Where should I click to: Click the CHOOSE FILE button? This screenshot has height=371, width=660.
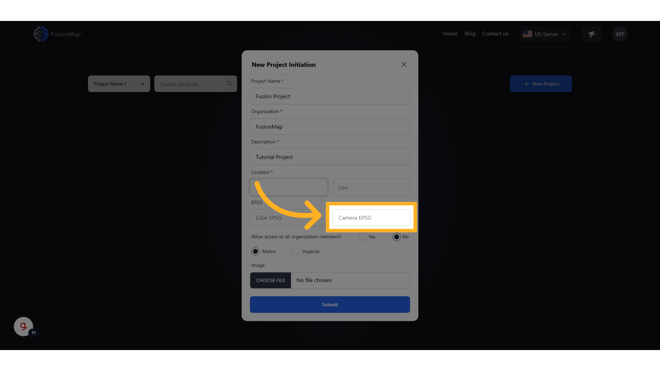coord(271,280)
